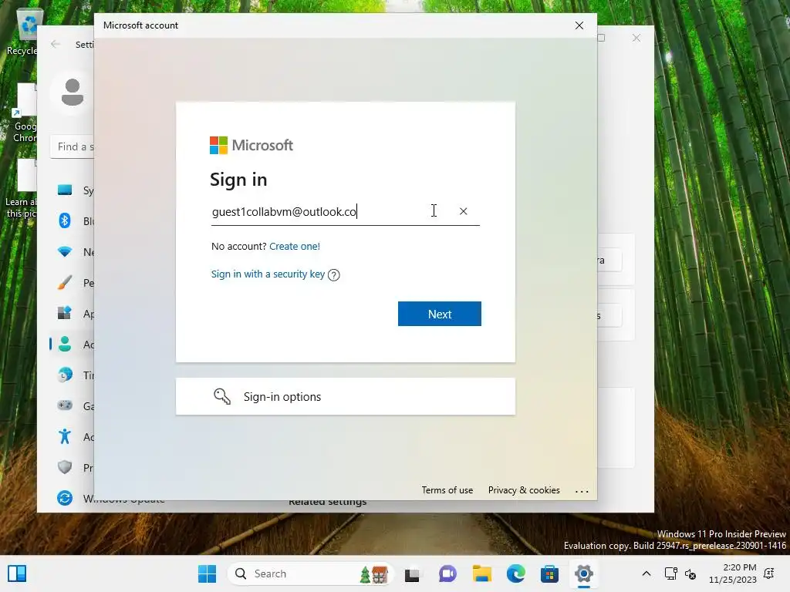
Task: Click the 'Learn about this picture' desktop icon
Action: coord(21,189)
